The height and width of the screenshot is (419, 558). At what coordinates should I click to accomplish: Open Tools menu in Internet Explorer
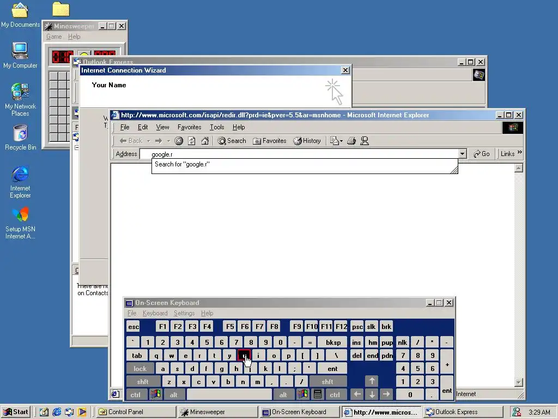(x=217, y=127)
